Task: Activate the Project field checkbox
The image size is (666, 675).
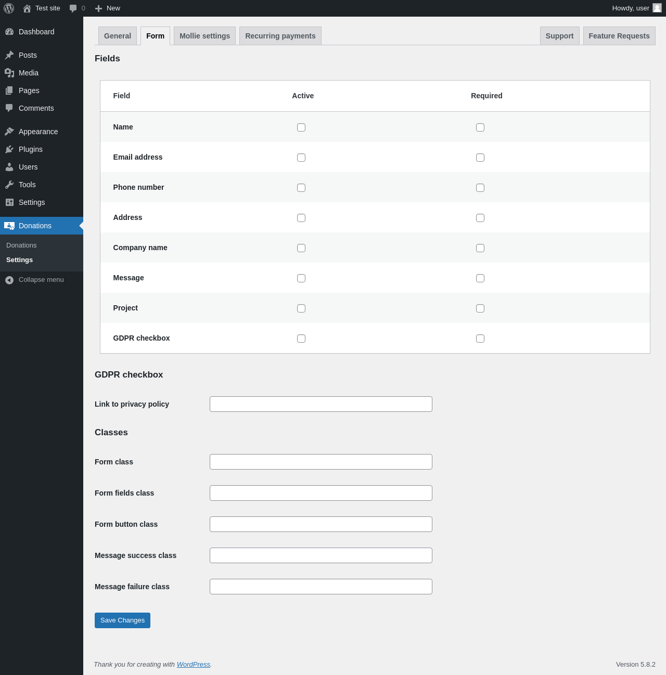Action: tap(301, 308)
